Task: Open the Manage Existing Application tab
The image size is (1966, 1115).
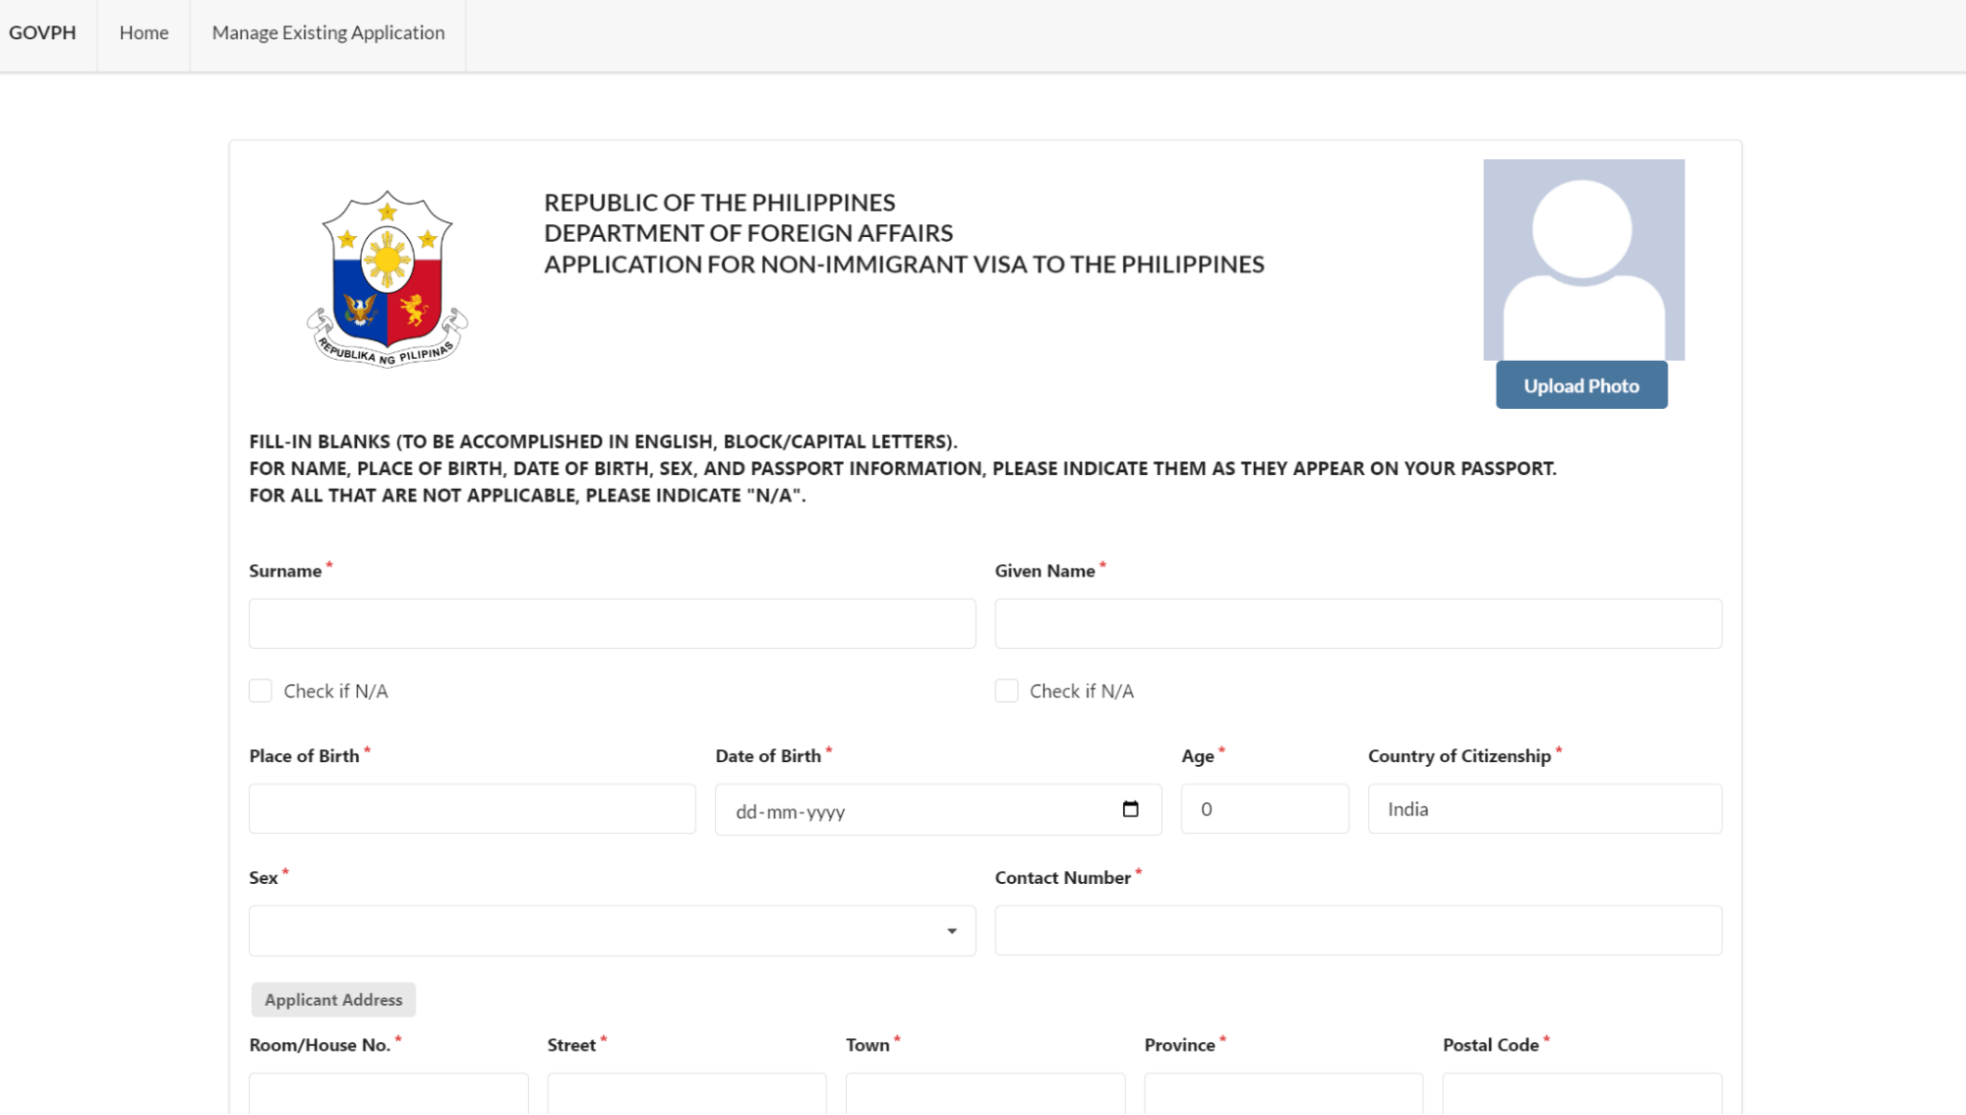Action: (328, 31)
